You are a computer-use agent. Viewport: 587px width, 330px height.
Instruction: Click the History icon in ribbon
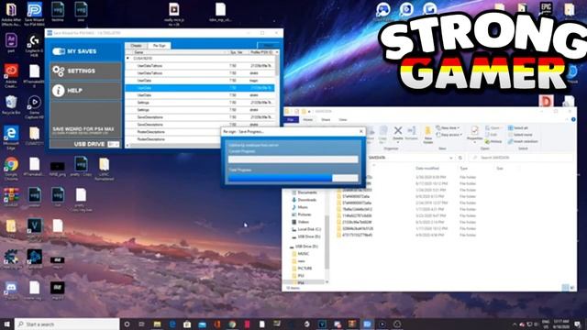point(487,142)
